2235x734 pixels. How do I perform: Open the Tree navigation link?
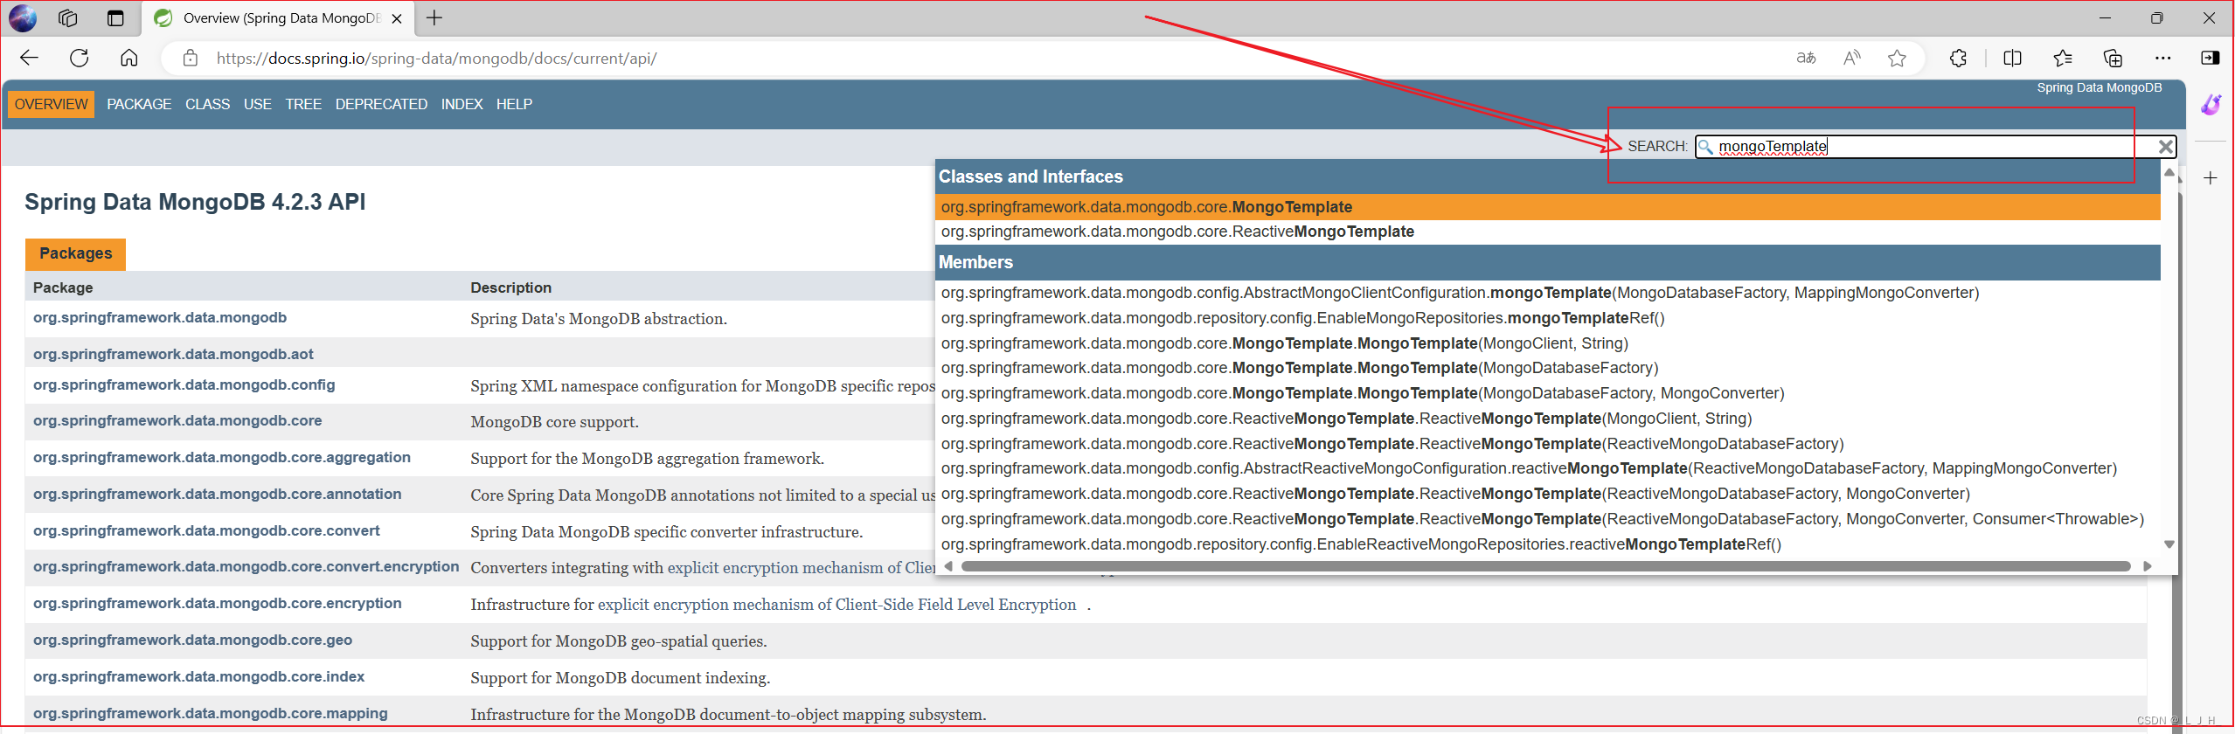click(303, 104)
